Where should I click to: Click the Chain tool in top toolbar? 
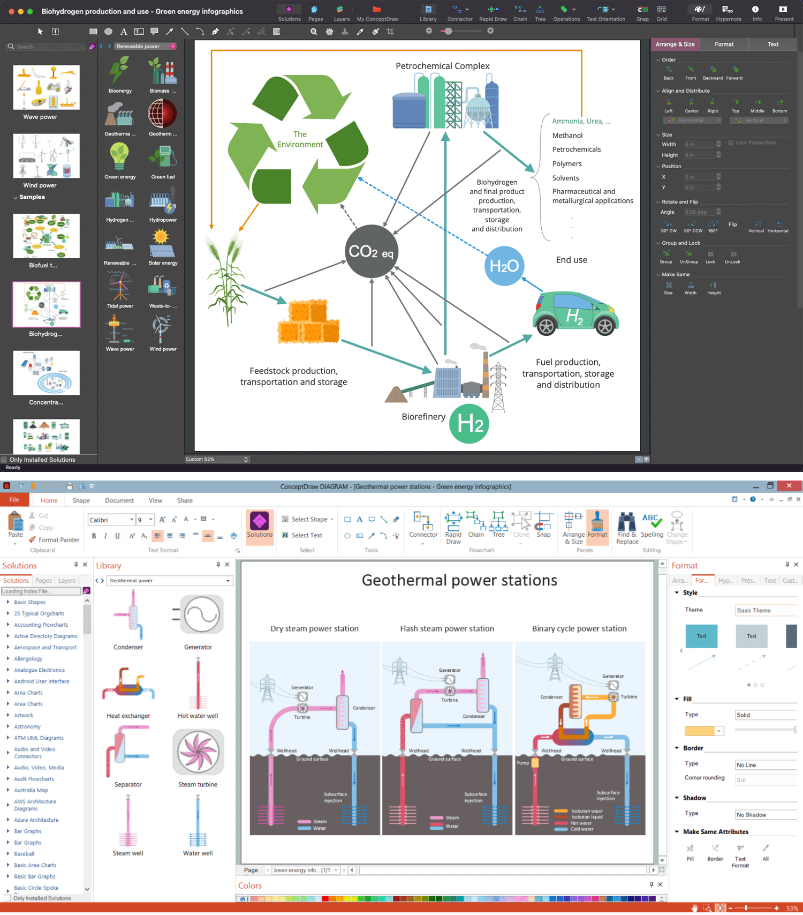click(520, 13)
